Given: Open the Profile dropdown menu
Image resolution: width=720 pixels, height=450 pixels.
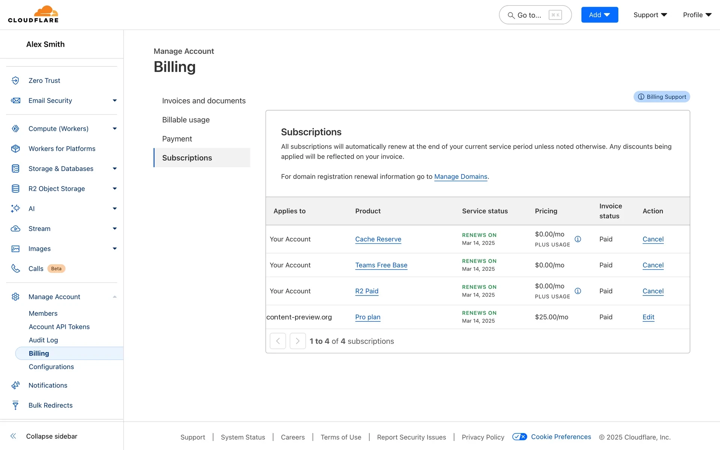Looking at the screenshot, I should coord(697,15).
